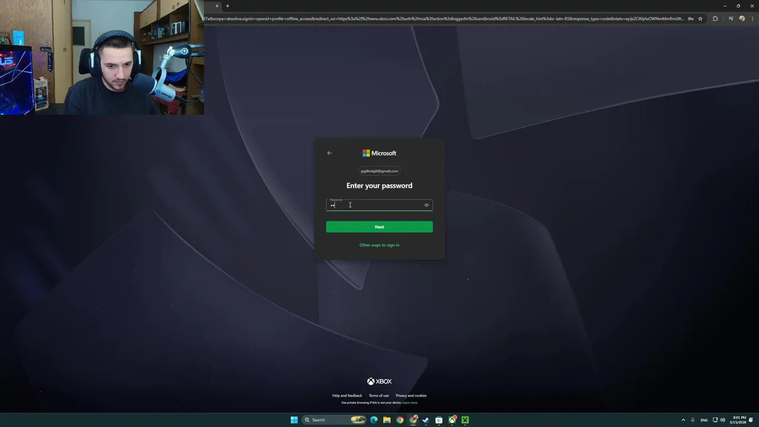Open Other ways to sign in
Viewport: 759px width, 427px height.
click(379, 245)
